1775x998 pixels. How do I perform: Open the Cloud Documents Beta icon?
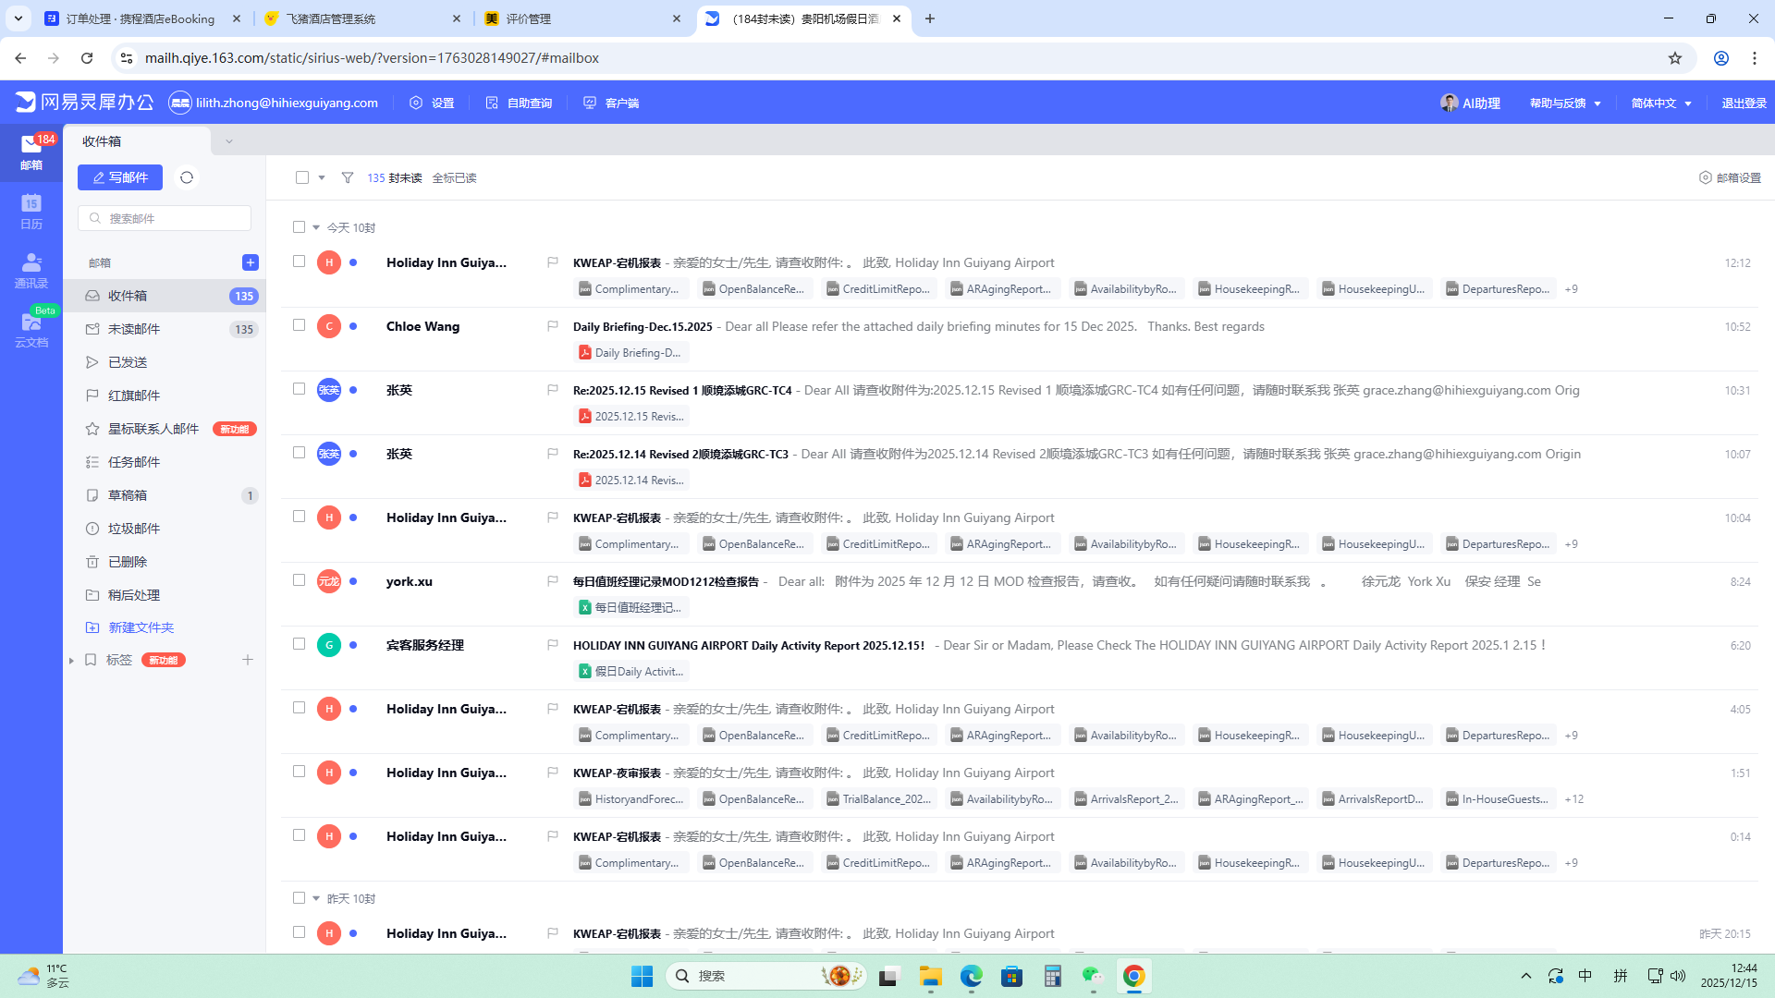pyautogui.click(x=31, y=329)
